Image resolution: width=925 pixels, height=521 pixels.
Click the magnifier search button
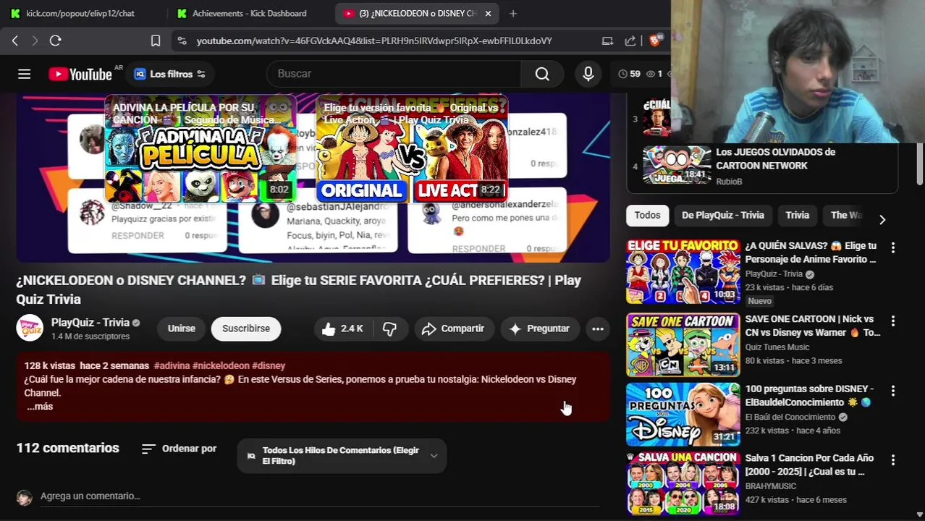(542, 74)
